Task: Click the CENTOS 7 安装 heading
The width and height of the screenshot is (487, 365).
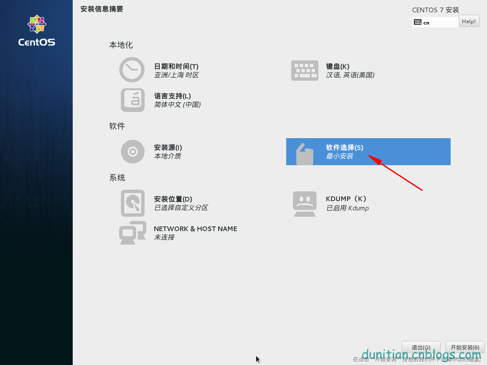Action: click(x=435, y=10)
